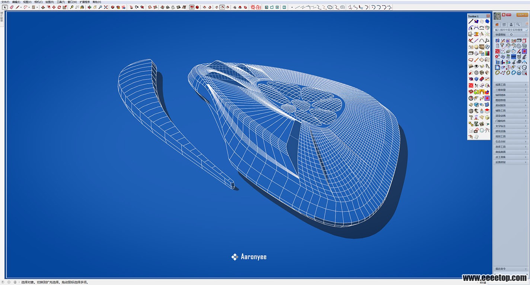The height and width of the screenshot is (285, 530).
Task: Open the 扩展程序 menu
Action: pyautogui.click(x=85, y=2)
